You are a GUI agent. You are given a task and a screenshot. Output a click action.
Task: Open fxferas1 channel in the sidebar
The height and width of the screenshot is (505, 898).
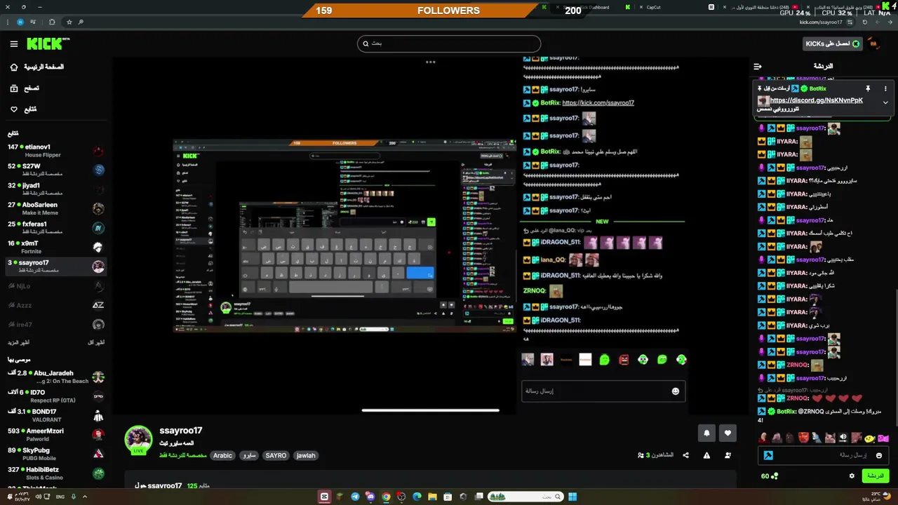click(x=56, y=228)
